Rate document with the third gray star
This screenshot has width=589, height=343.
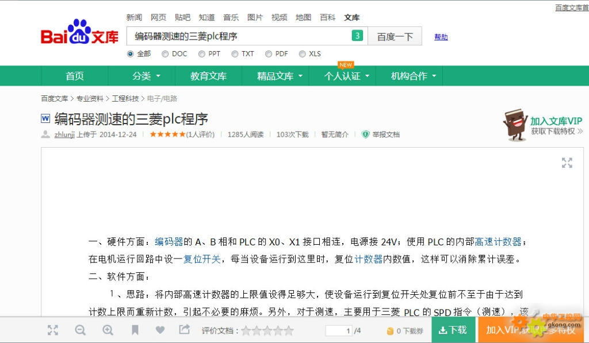[x=267, y=330]
